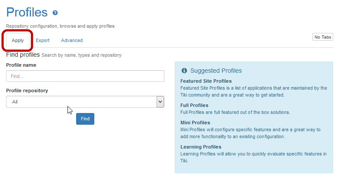337x194 pixels.
Task: Click the info icon in Suggested Profiles
Action: pyautogui.click(x=184, y=71)
